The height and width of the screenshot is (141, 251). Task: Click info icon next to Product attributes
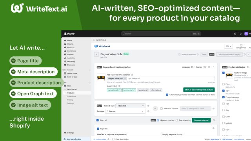[x=247, y=67]
